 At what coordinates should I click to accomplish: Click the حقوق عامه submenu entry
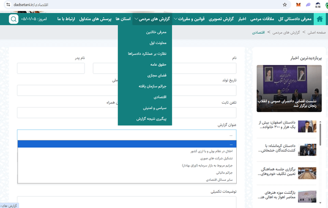(x=158, y=64)
